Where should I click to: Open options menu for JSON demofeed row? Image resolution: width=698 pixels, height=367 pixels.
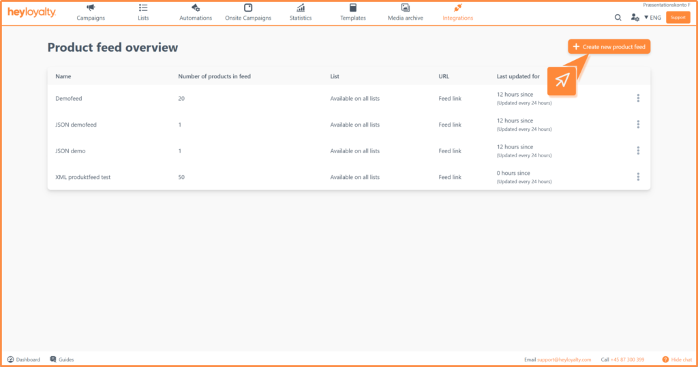click(x=638, y=125)
